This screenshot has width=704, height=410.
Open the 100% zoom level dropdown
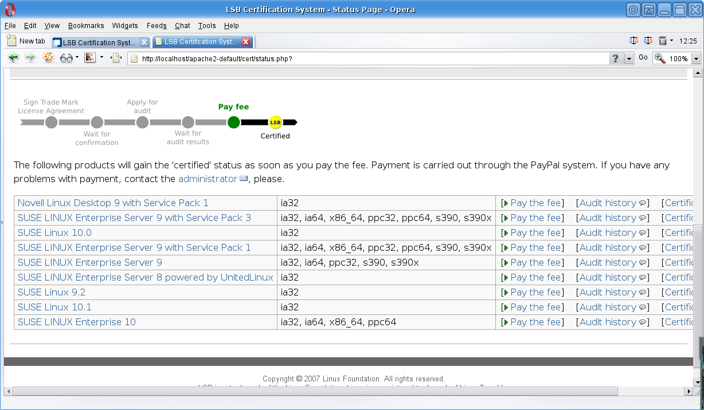click(x=697, y=58)
